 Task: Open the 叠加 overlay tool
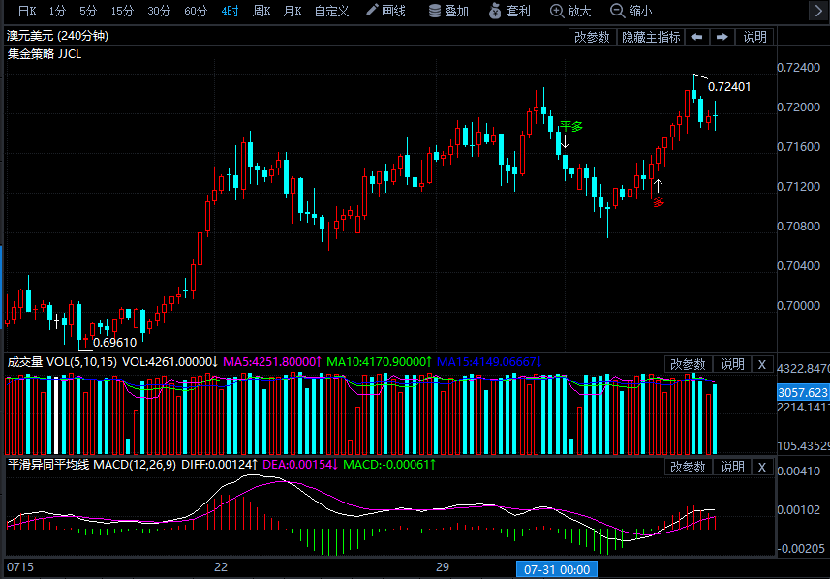447,11
